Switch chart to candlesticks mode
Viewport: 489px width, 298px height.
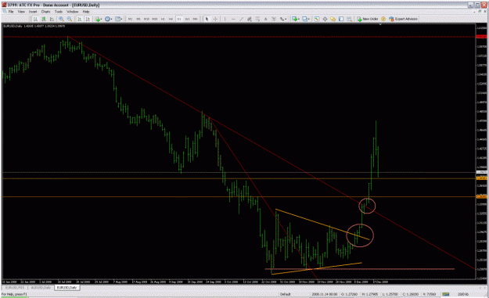point(44,19)
